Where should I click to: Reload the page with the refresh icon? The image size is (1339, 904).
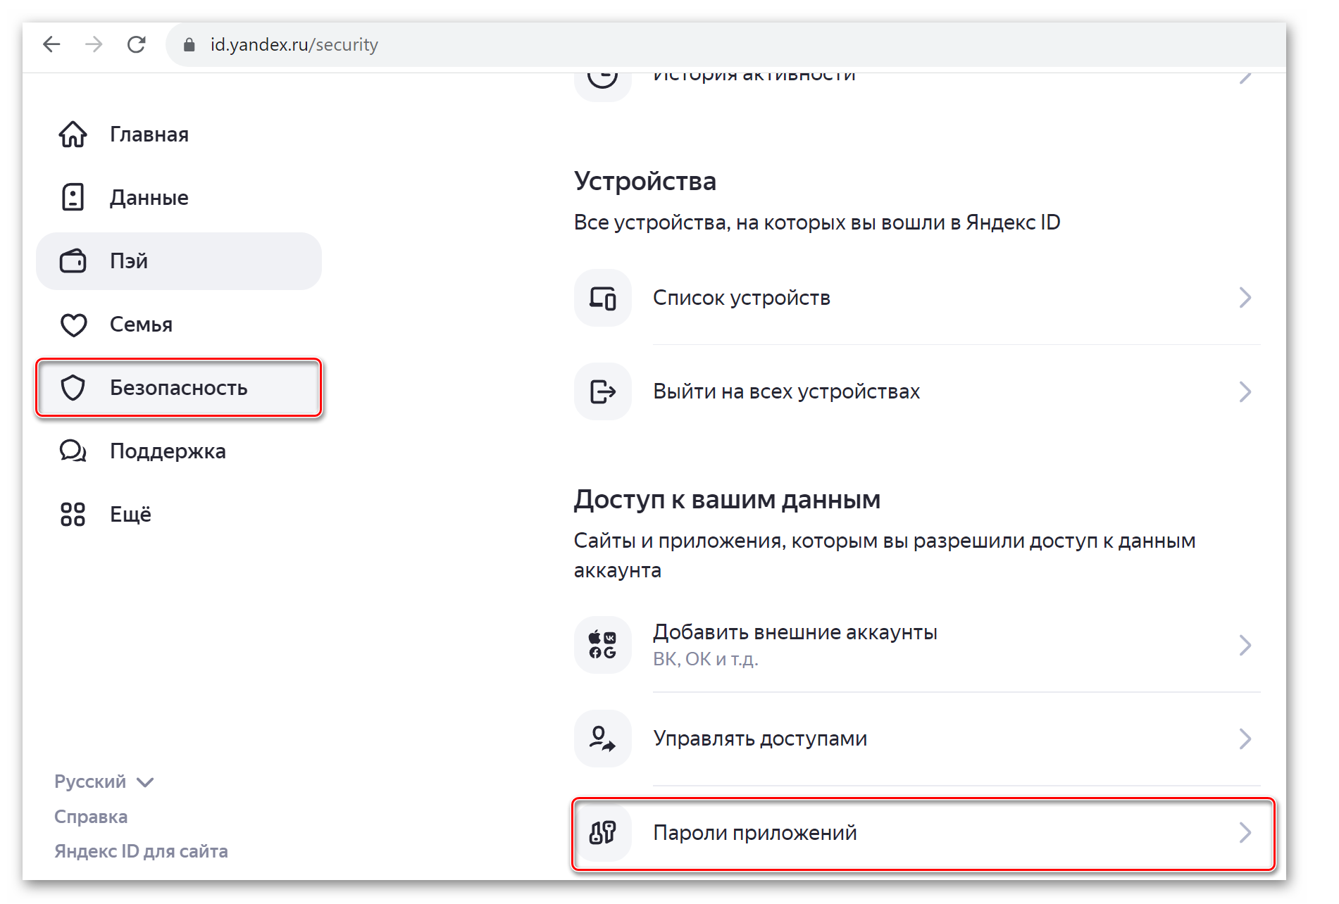click(136, 44)
